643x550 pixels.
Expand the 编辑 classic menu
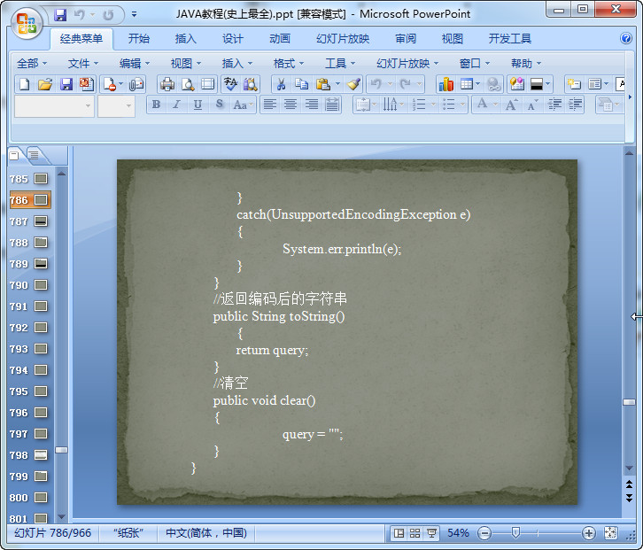coord(134,64)
